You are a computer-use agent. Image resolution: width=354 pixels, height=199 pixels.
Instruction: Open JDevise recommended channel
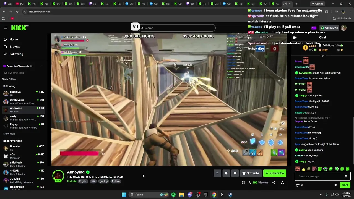(x=24, y=180)
